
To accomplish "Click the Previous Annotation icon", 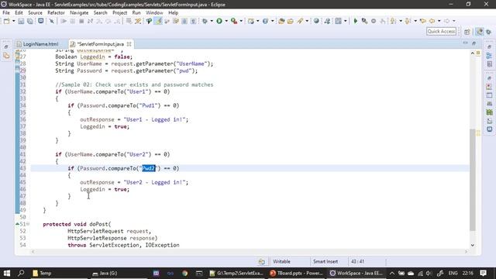I will [x=408, y=21].
